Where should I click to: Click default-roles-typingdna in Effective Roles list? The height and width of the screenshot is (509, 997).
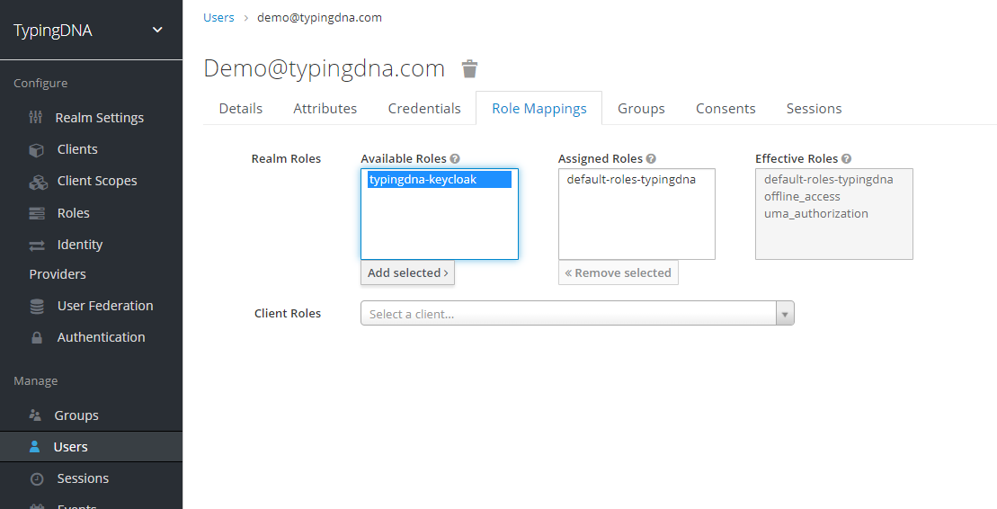tap(829, 180)
